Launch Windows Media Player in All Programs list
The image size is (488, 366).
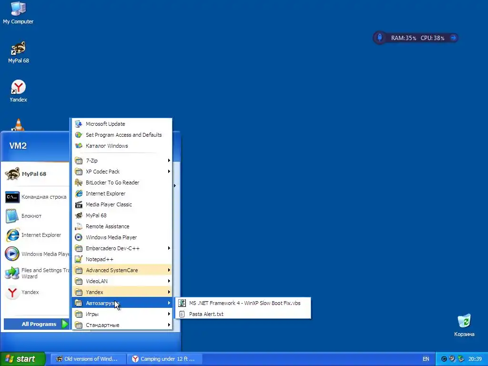coord(122,237)
